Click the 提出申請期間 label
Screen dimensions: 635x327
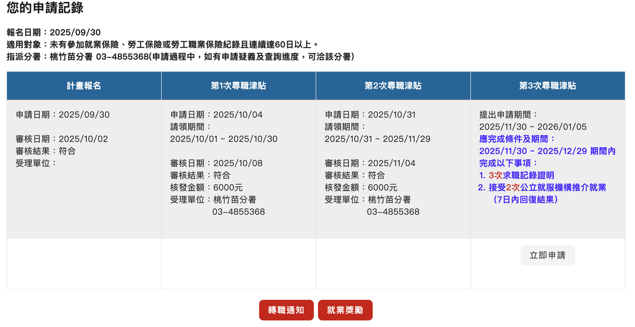coord(508,114)
